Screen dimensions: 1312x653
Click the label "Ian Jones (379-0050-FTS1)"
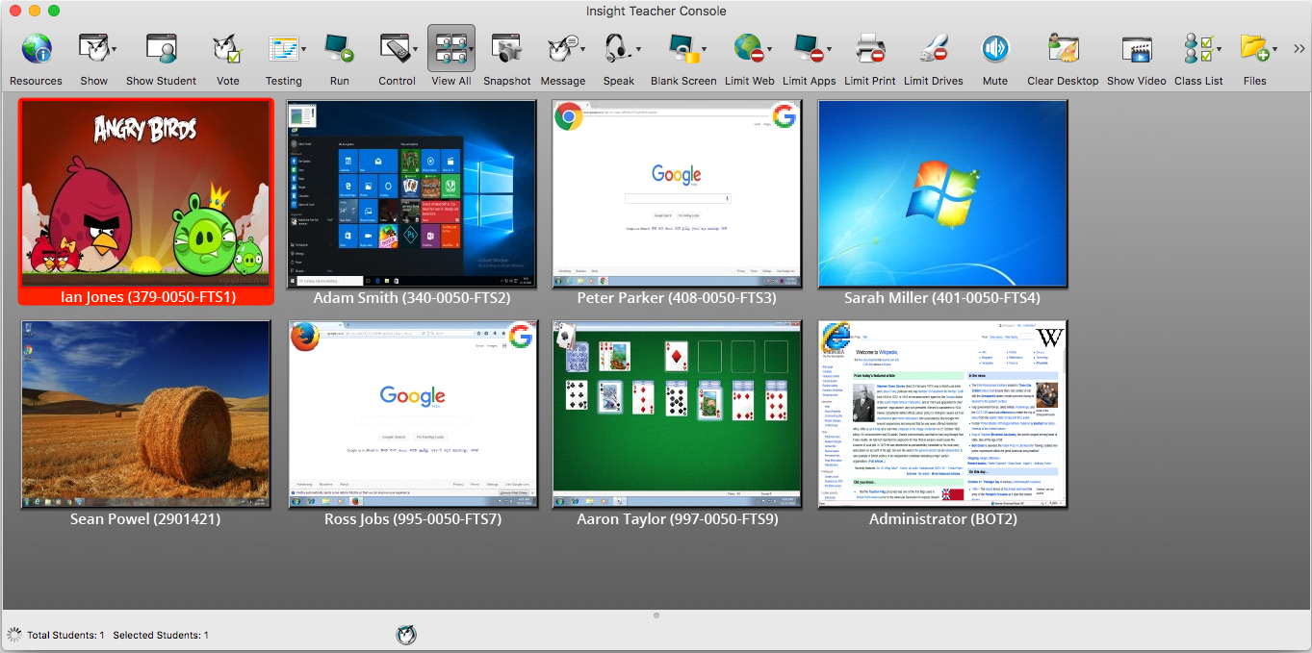pos(148,298)
